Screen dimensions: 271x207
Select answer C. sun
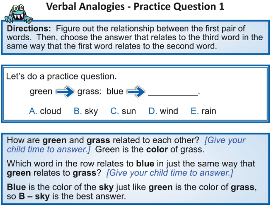click(x=123, y=111)
